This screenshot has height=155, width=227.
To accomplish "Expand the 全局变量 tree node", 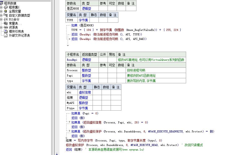I will 1,11.
